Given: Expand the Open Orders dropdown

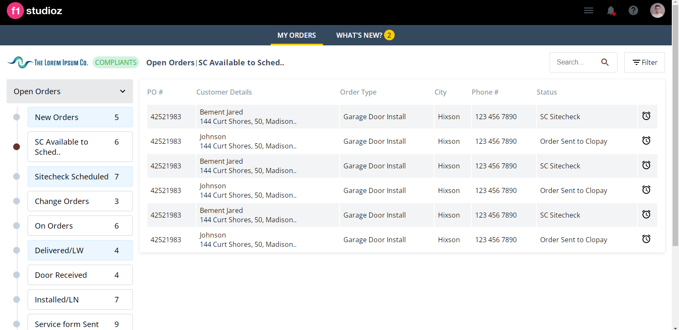Looking at the screenshot, I should (x=70, y=91).
